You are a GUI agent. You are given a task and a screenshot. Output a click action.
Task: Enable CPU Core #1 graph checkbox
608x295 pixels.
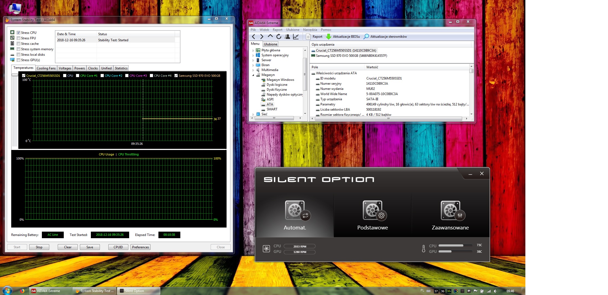pos(77,76)
